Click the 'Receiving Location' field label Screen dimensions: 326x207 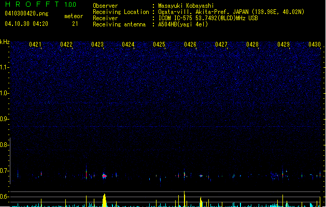[x=121, y=12]
